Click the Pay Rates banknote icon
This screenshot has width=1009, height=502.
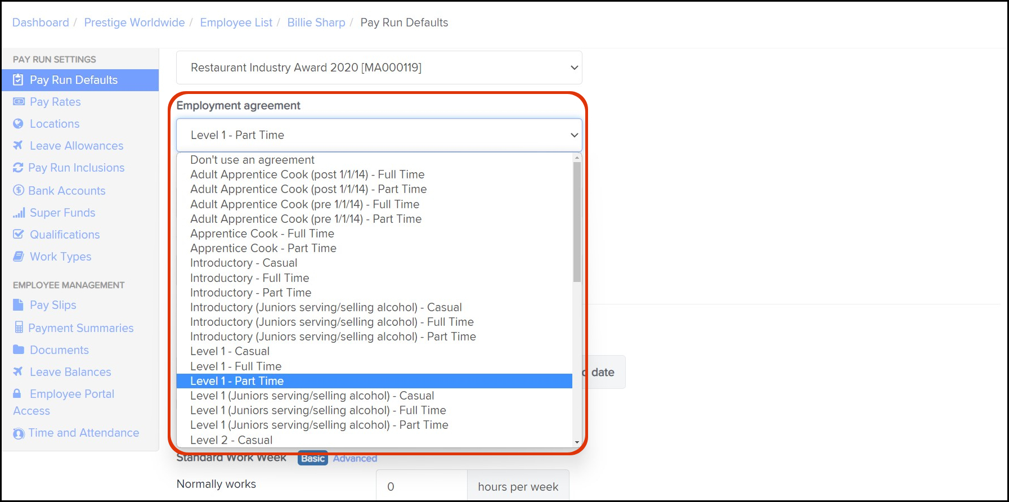tap(19, 102)
